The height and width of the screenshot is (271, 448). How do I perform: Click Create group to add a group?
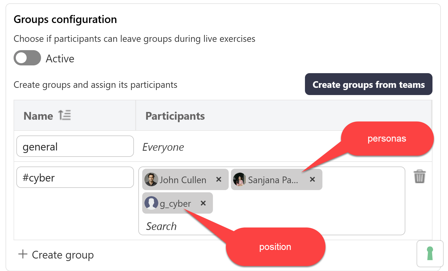pyautogui.click(x=63, y=255)
